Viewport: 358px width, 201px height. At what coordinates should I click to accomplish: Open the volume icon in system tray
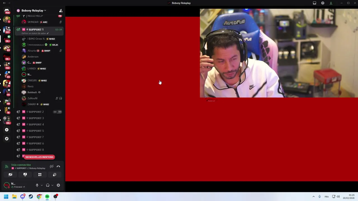(x=338, y=197)
